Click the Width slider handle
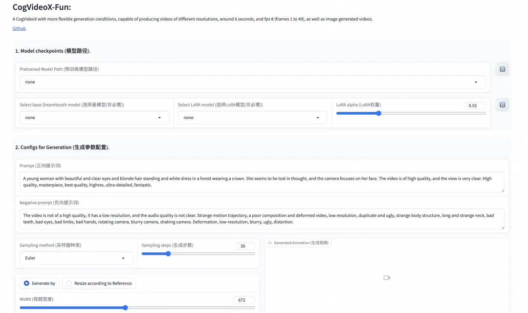528x313 pixels. 125,308
